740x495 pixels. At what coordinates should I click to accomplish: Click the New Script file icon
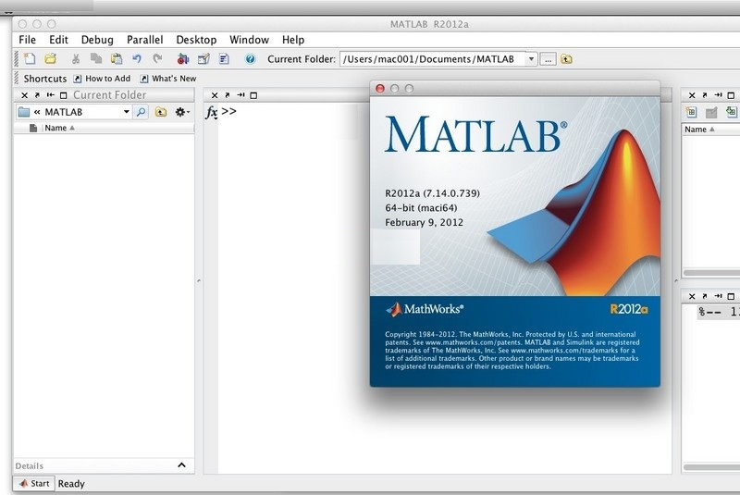pos(30,59)
